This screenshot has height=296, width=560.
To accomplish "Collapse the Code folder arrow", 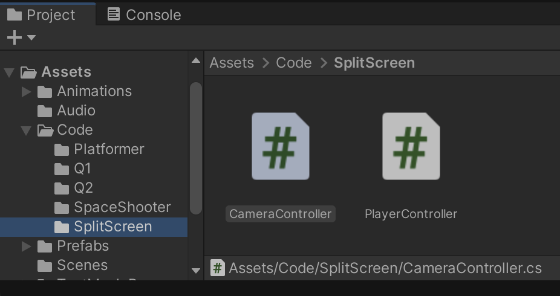I will pos(26,130).
